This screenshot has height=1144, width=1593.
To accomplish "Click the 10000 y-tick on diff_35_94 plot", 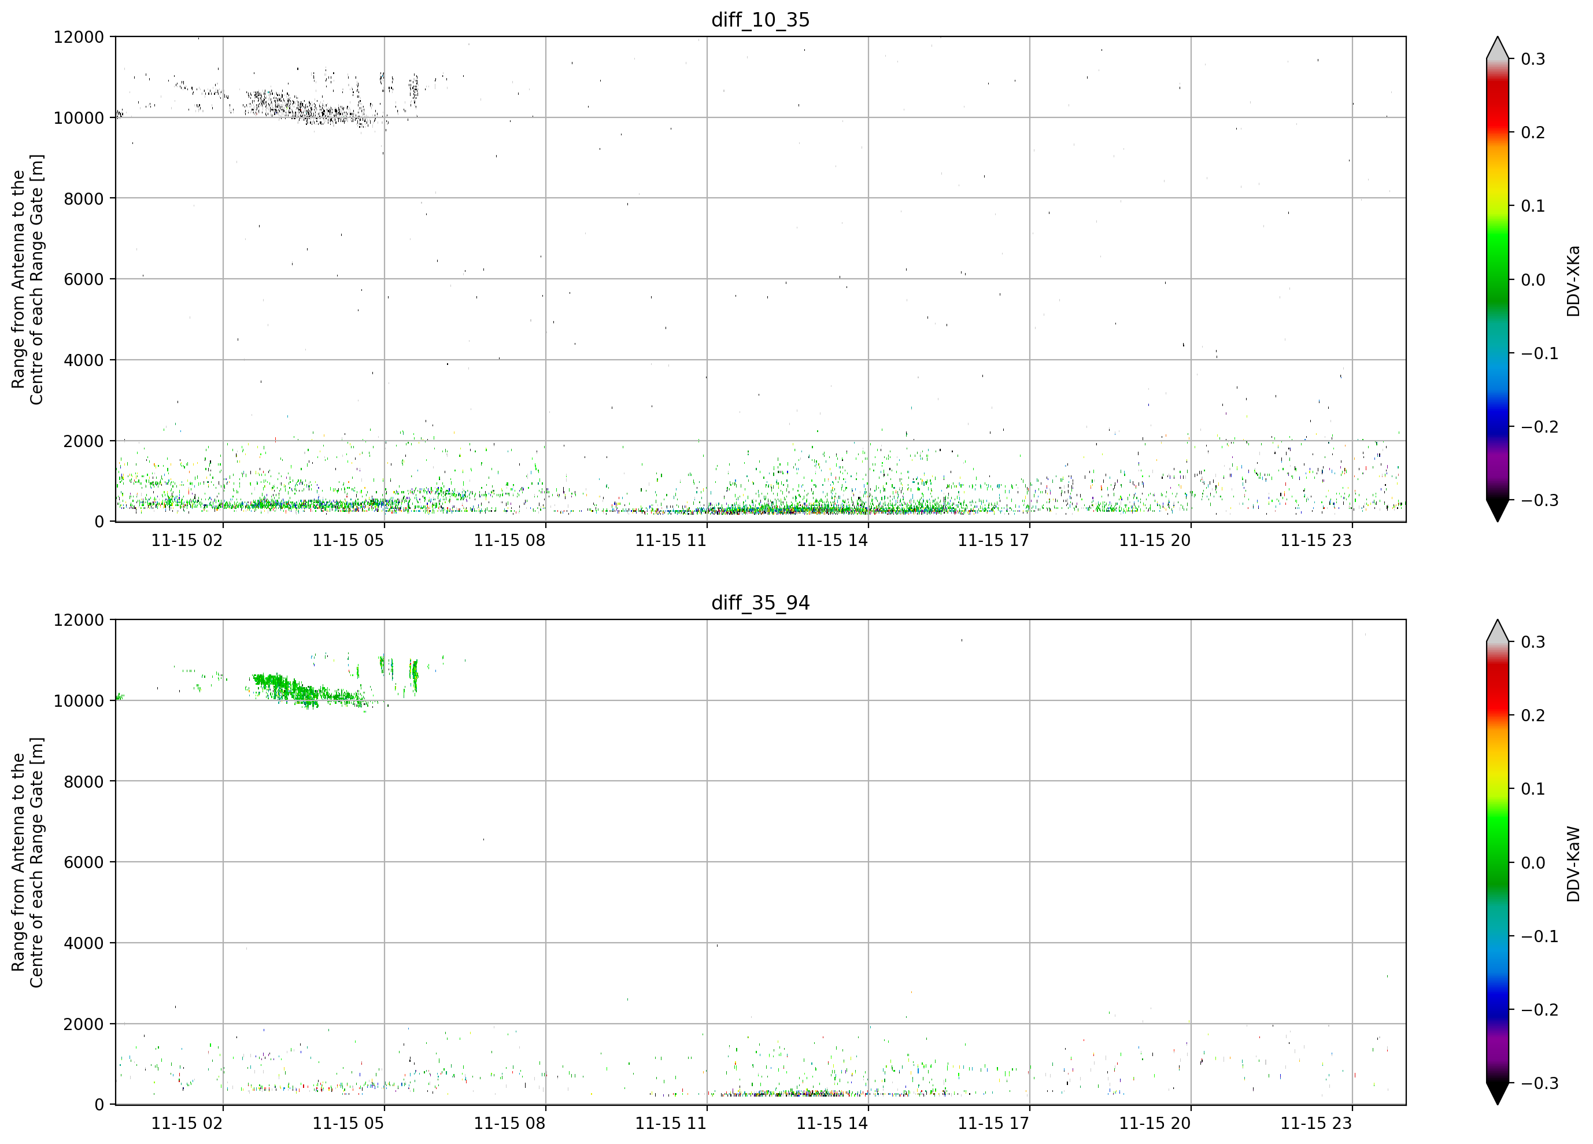I will [x=79, y=700].
